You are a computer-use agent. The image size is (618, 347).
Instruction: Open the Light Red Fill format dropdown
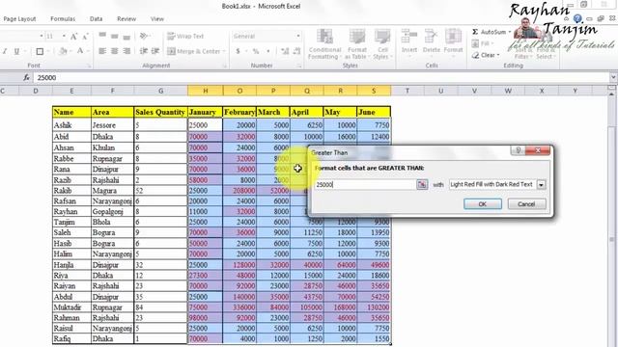pos(541,184)
